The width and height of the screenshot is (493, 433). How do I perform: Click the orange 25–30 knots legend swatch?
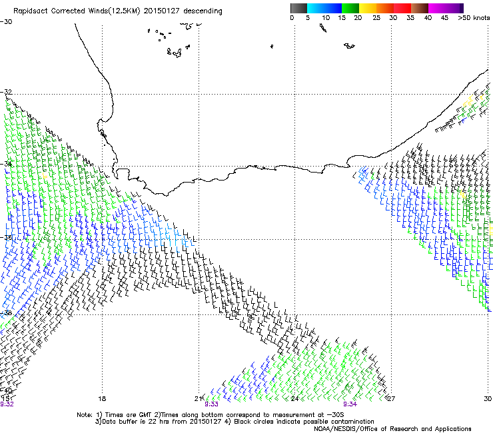(385, 8)
